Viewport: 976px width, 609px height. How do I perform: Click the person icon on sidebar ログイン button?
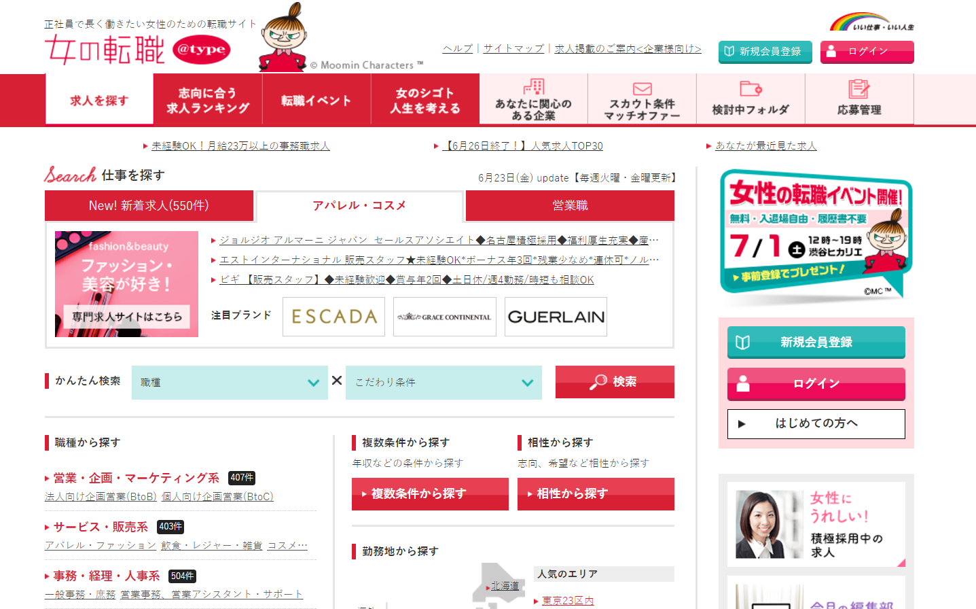point(744,383)
